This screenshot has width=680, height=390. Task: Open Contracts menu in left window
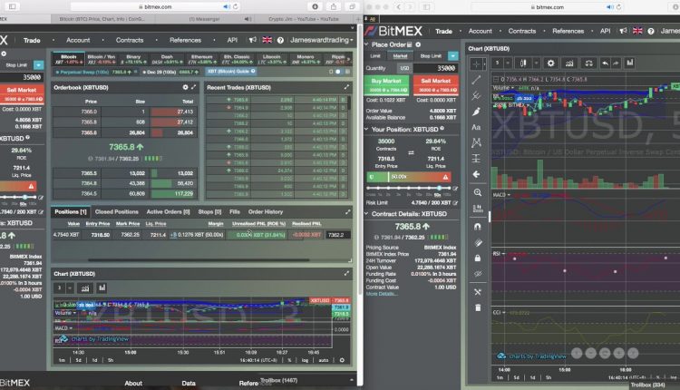(x=130, y=40)
